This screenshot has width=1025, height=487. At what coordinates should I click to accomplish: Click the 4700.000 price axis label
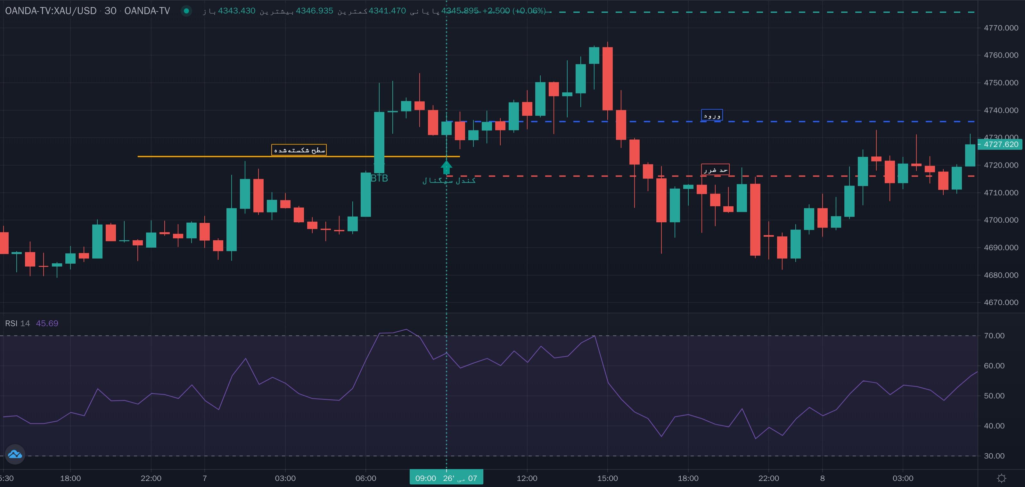tap(1001, 220)
